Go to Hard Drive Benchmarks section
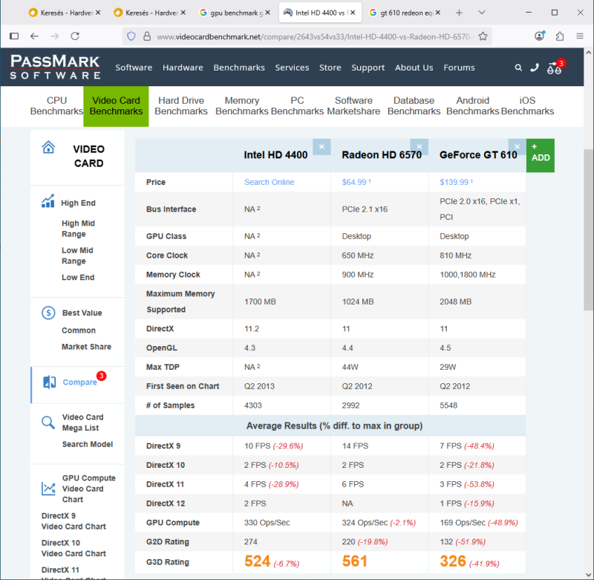This screenshot has width=594, height=580. coord(181,105)
